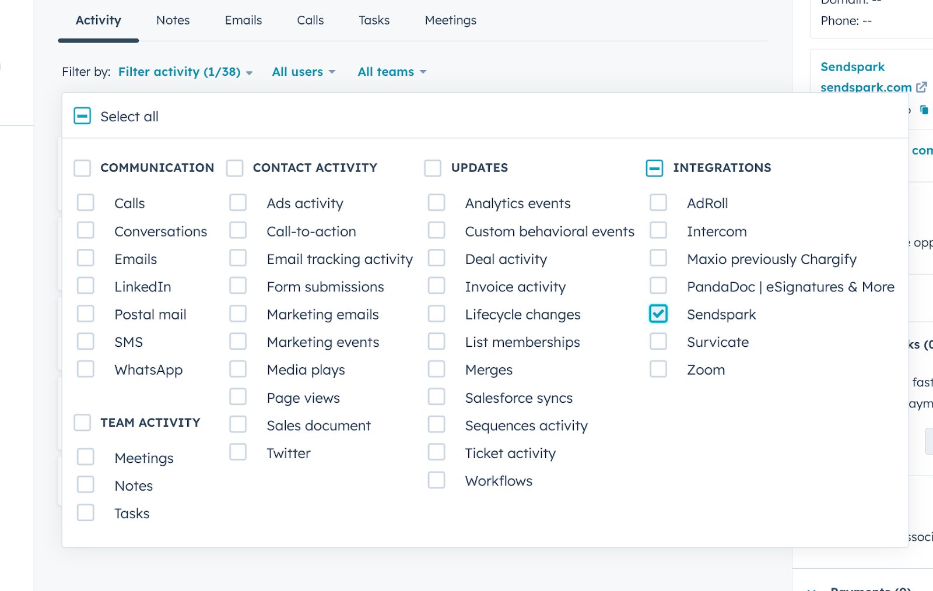Enable the Marketing emails checkbox
Viewport: 933px width, 591px height.
coord(238,314)
